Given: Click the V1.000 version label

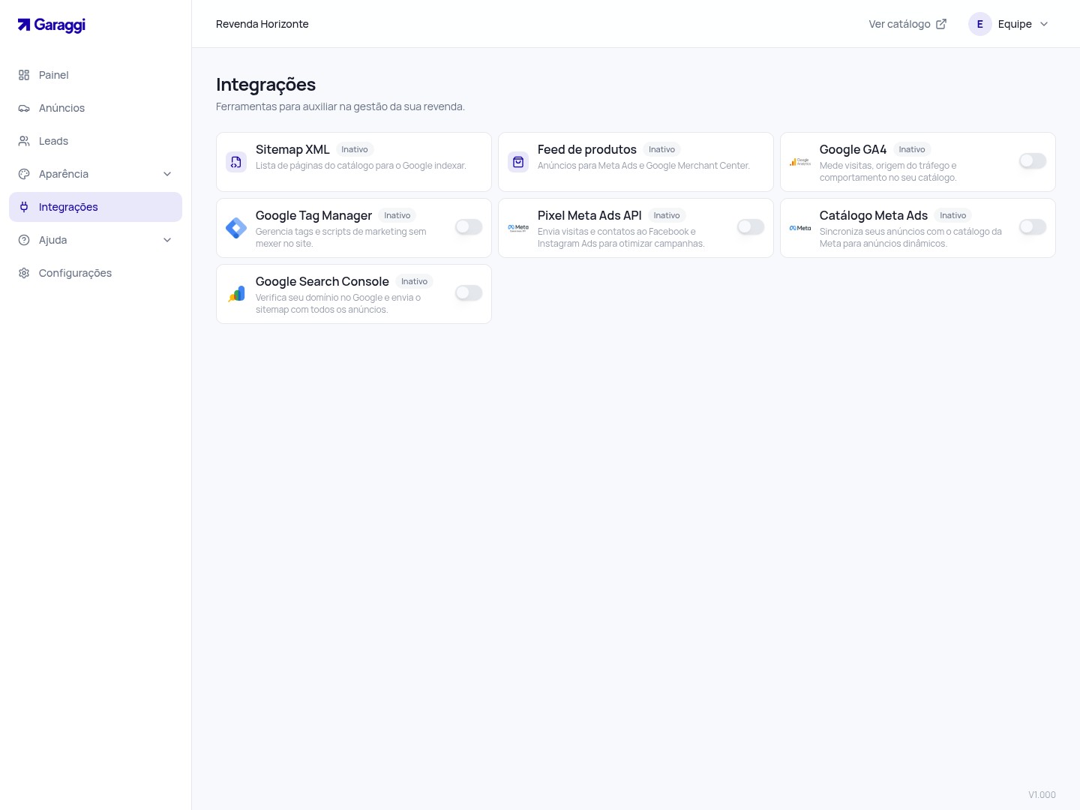Looking at the screenshot, I should (x=1042, y=795).
